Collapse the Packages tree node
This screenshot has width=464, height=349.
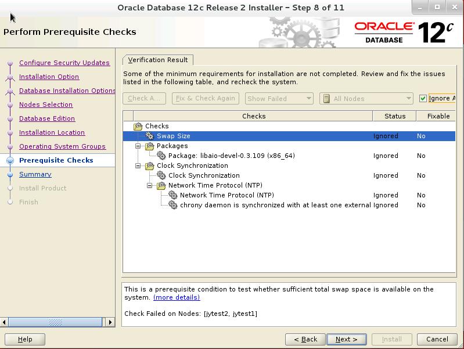click(138, 146)
